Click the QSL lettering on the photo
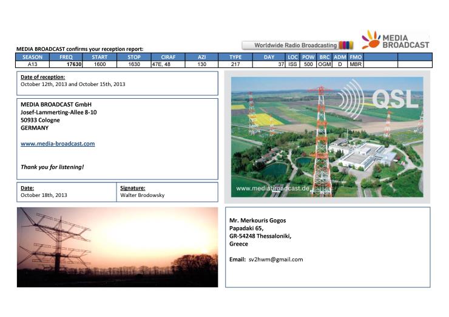Image resolution: width=449 pixels, height=317 pixels. (396, 99)
